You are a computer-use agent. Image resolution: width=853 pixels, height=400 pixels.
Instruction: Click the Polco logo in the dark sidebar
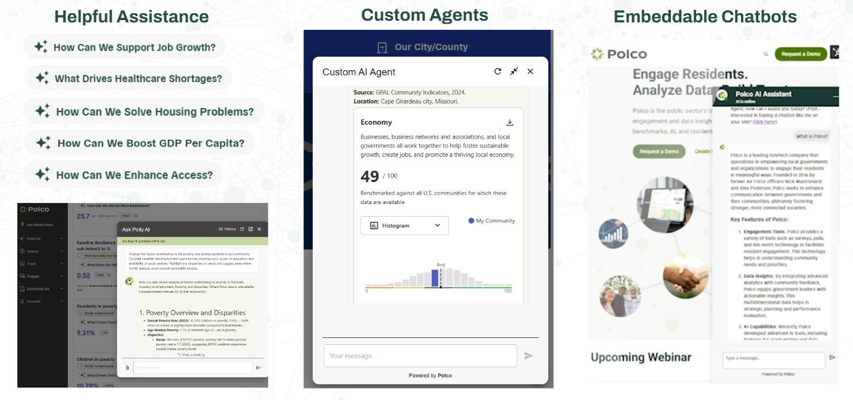click(34, 210)
